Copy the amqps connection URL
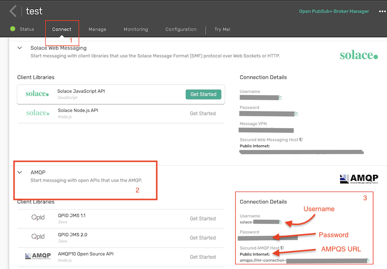The height and width of the screenshot is (269, 387). coord(368,260)
